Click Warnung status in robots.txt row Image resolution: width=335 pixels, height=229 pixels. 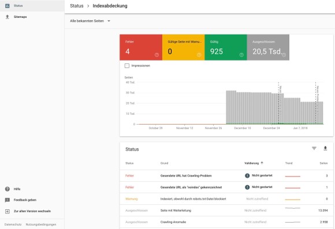131,199
